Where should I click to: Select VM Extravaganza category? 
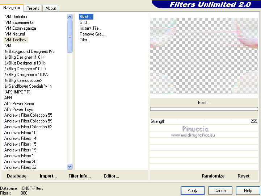click(x=21, y=28)
